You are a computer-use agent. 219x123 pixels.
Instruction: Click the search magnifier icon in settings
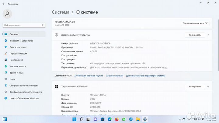[43, 25]
